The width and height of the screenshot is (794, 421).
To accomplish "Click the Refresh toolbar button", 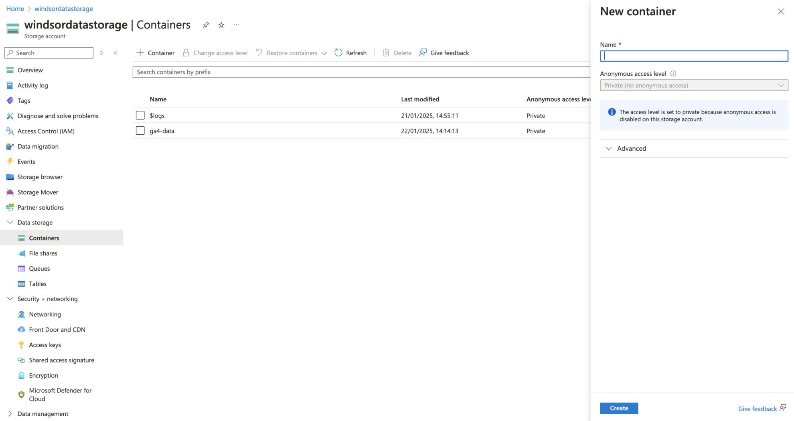I will pyautogui.click(x=350, y=53).
